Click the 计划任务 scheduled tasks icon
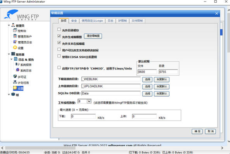The image size is (230, 154). click(15, 82)
